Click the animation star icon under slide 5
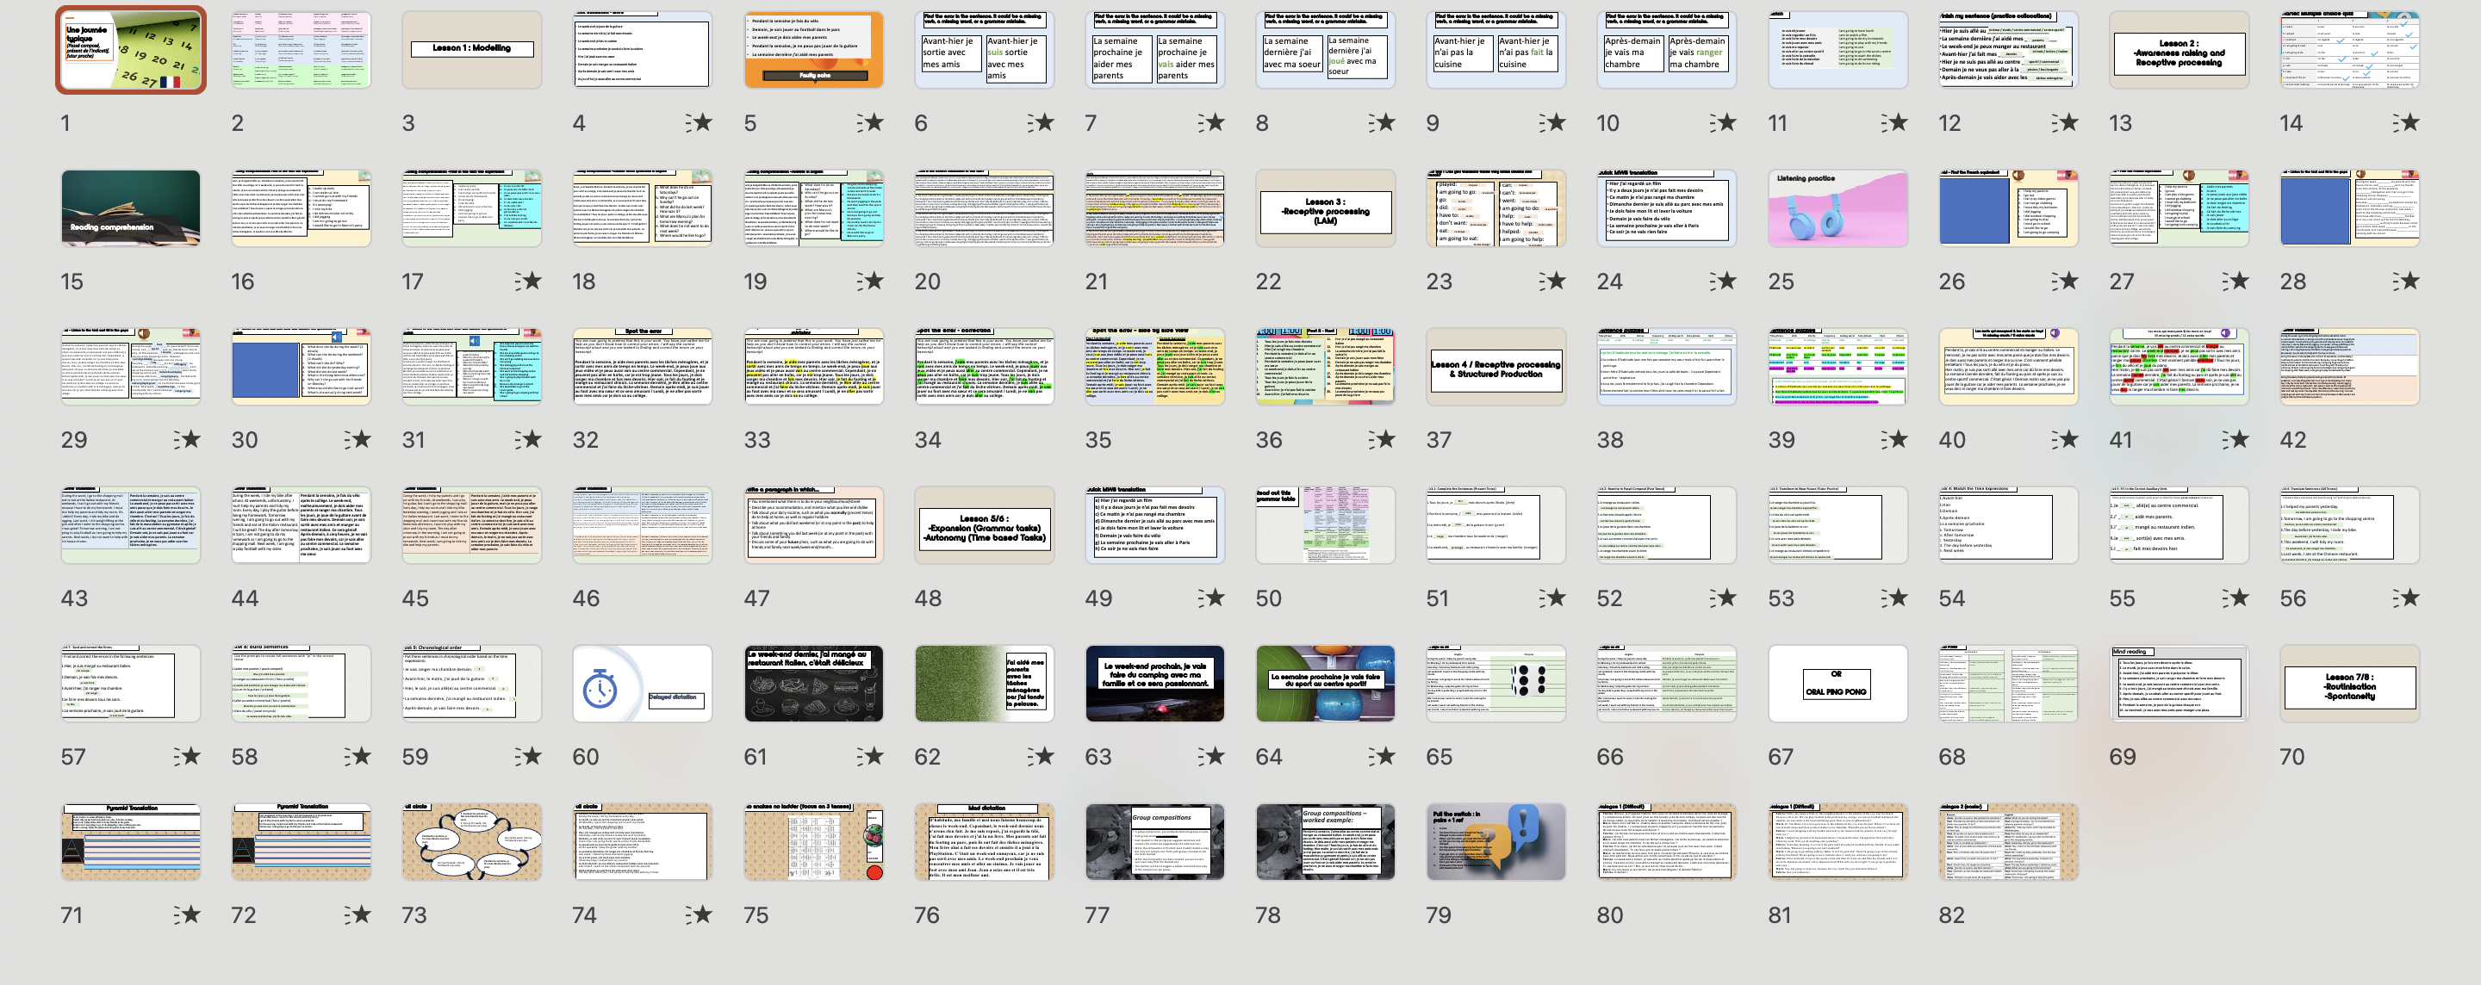Screen dimensions: 2481x985 click(x=868, y=122)
